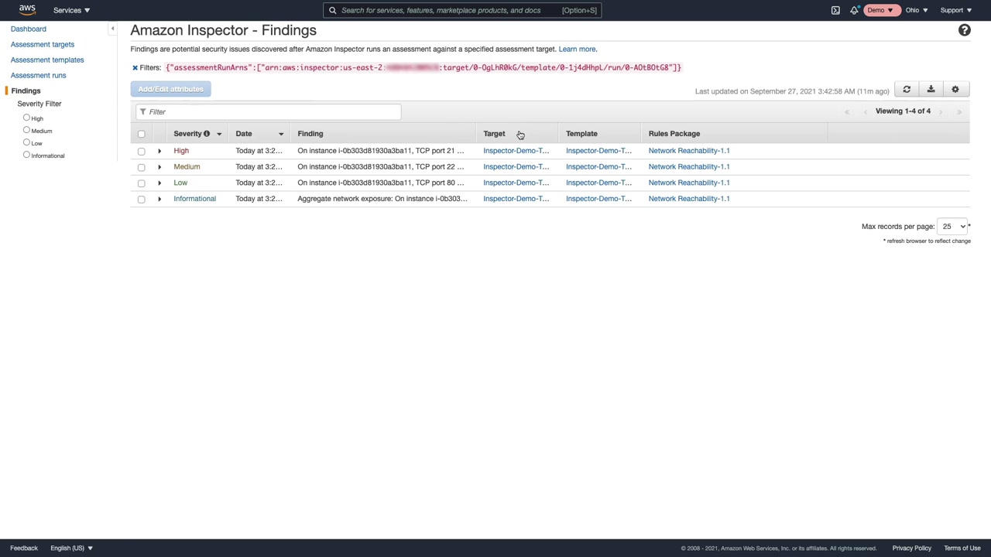Open the AWS home logo
The width and height of the screenshot is (991, 557).
27,10
